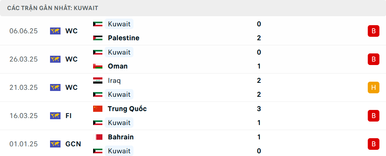Click the Iraq 2 score in 21.03.25 match
The image size is (386, 156).
tap(259, 81)
